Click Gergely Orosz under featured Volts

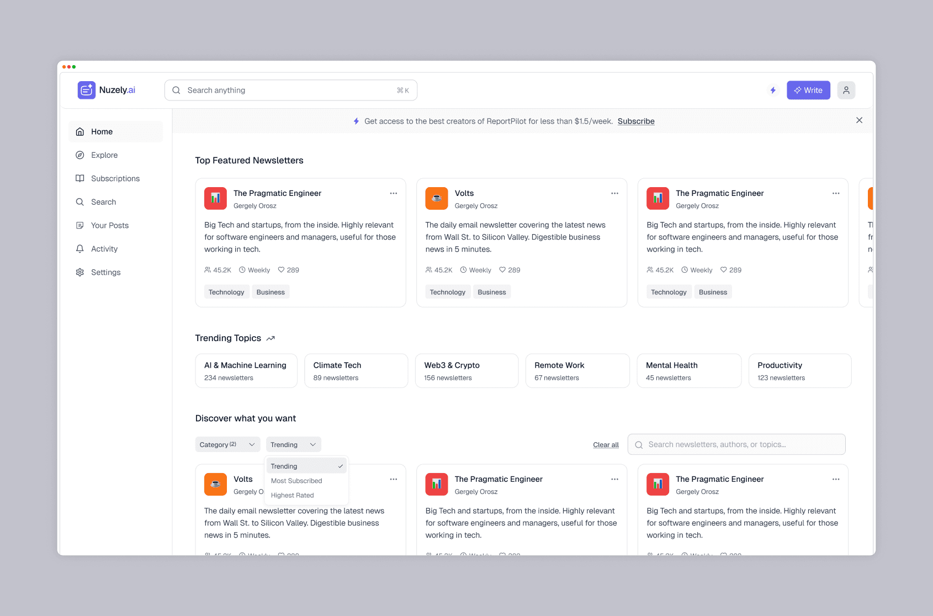click(x=476, y=206)
